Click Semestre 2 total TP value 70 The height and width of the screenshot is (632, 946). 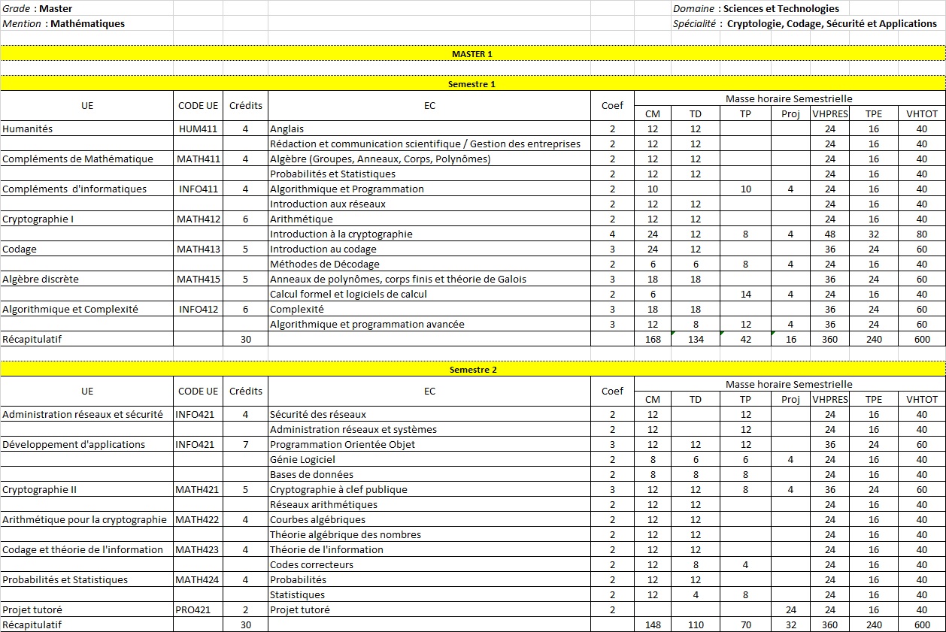click(745, 624)
